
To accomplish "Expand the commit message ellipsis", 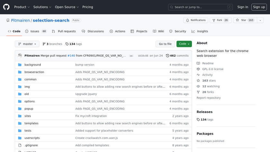I will 131,56.
